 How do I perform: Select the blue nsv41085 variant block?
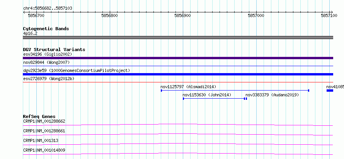point(330,91)
